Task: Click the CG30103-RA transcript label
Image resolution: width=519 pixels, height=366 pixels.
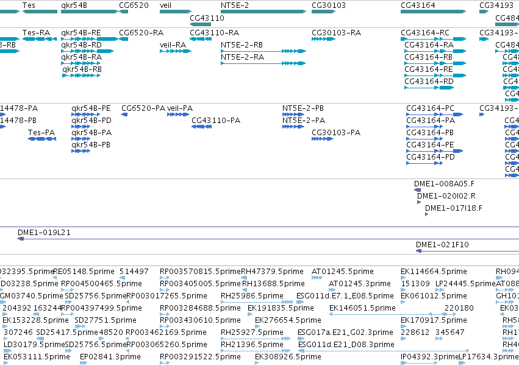Action: pyautogui.click(x=336, y=33)
